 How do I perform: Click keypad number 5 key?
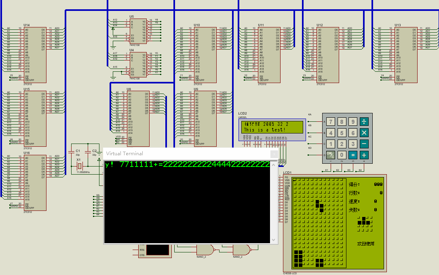point(342,133)
